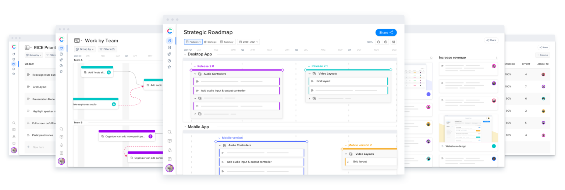Zoom out the Strategic Roadmap timeline
Viewport: 565px width, 190px height.
(x=379, y=42)
